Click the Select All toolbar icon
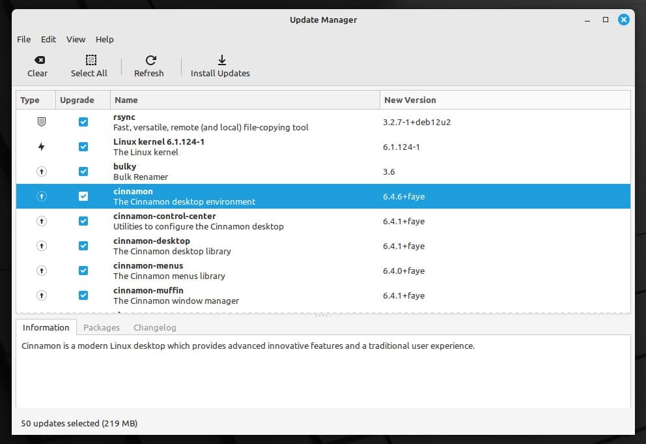 (x=91, y=60)
